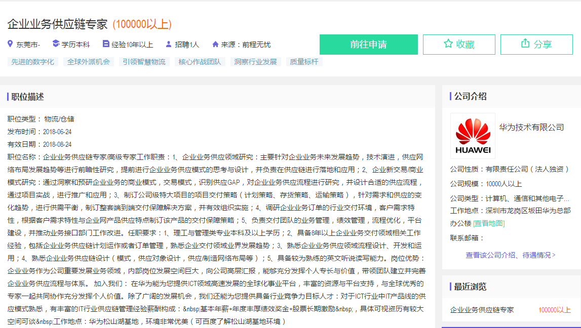
Task: Select the 核心作战团队 tag
Action: pyautogui.click(x=200, y=62)
